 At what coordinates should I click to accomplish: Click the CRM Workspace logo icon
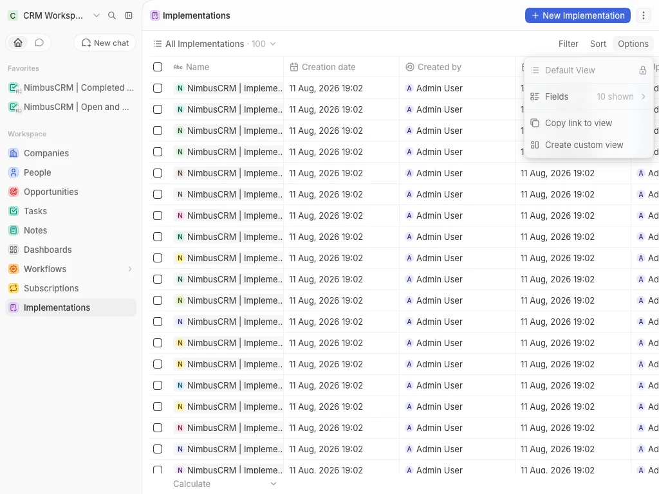pyautogui.click(x=13, y=15)
